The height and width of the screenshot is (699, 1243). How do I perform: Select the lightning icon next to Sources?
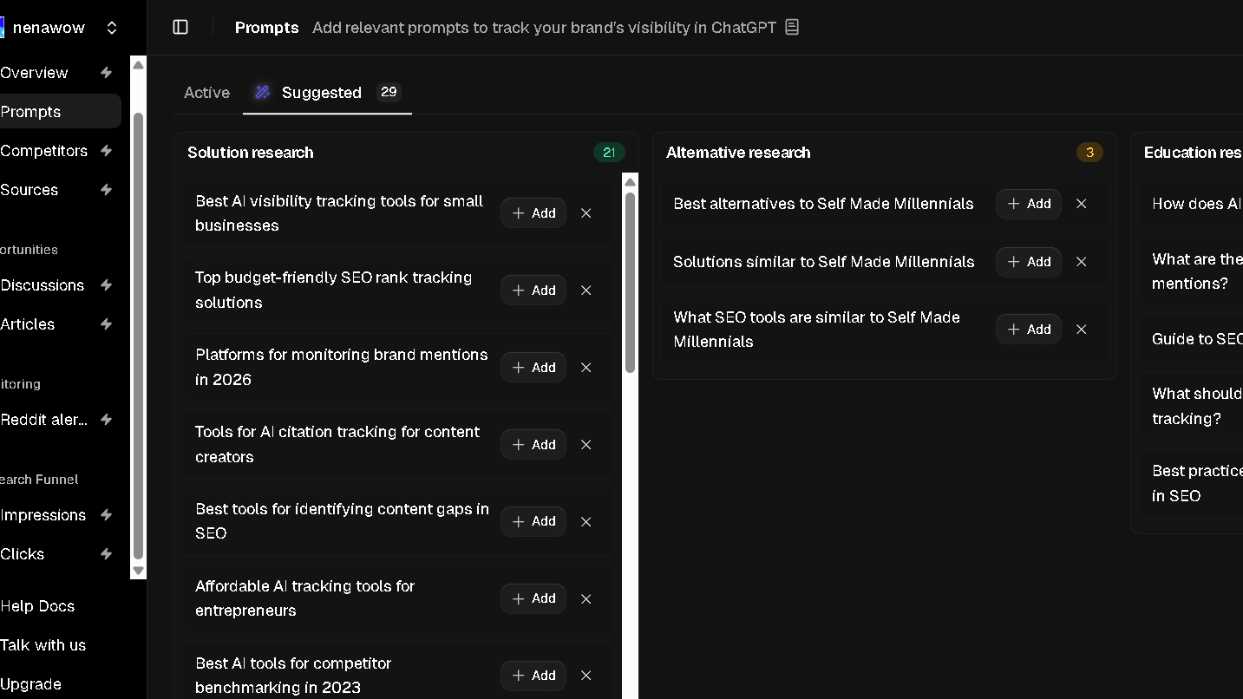coord(106,190)
